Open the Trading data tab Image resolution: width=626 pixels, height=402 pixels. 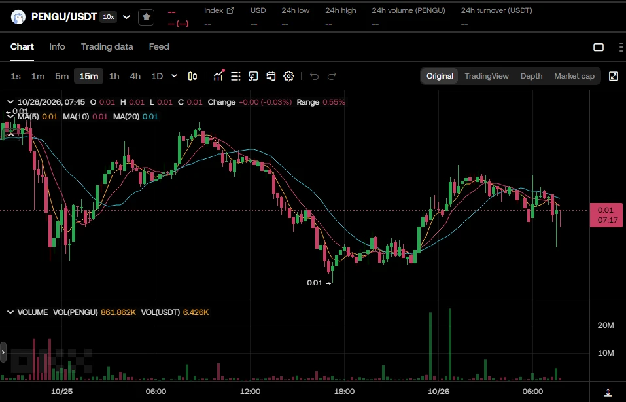point(107,46)
